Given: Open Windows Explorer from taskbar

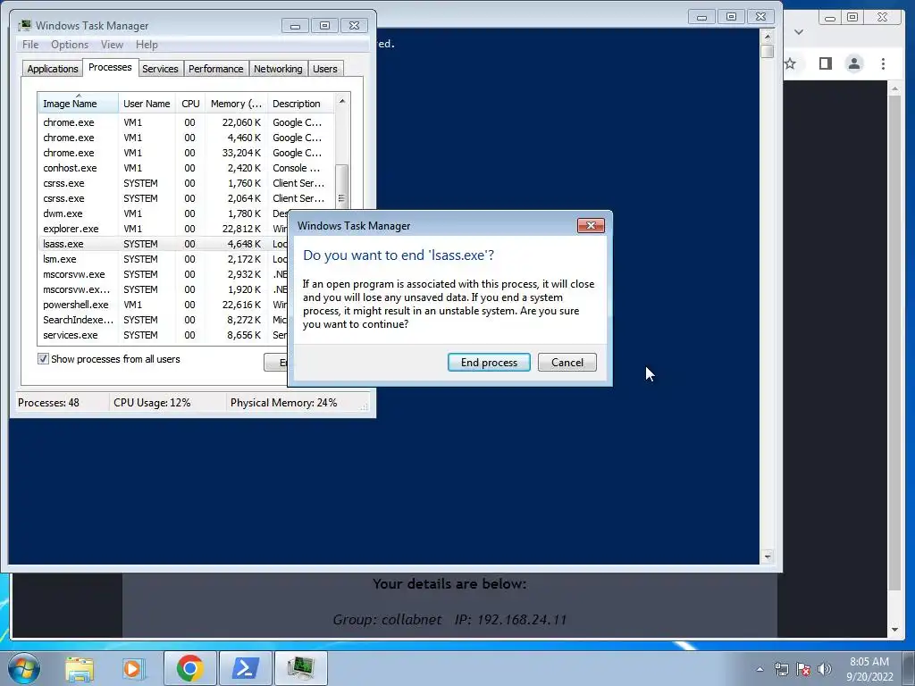Looking at the screenshot, I should [80, 668].
